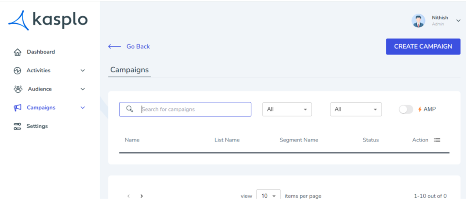Screen dimensions: 466x207
Task: Expand the Audience menu chevron
Action: 83,89
